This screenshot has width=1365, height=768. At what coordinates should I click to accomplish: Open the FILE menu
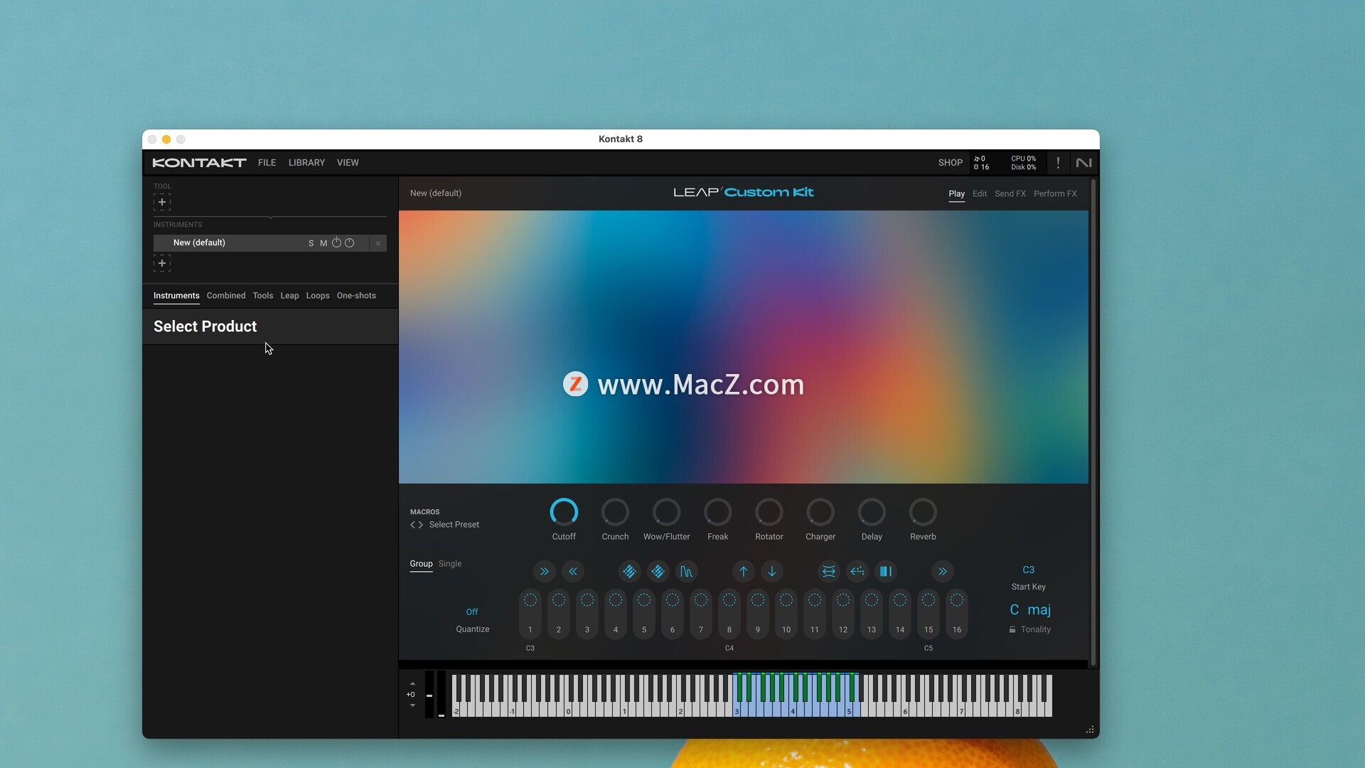(x=267, y=163)
